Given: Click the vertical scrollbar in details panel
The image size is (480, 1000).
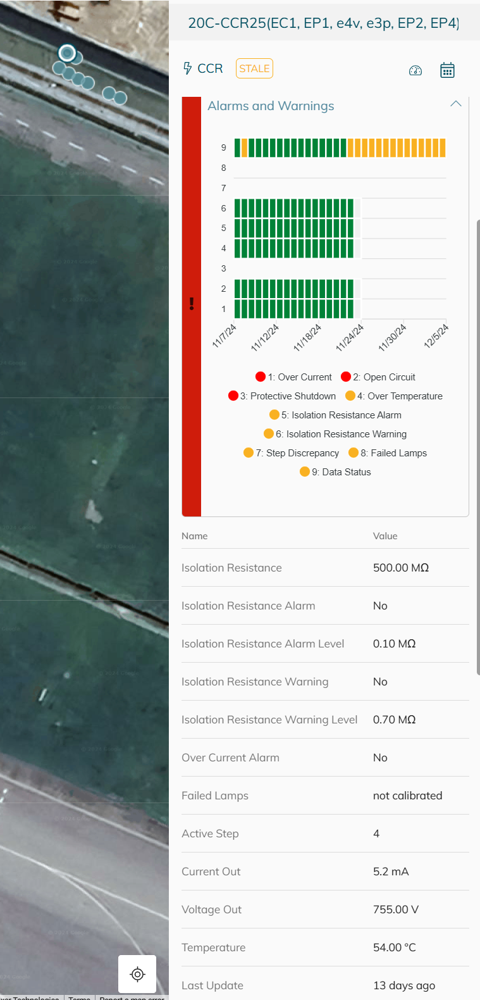Looking at the screenshot, I should pyautogui.click(x=477, y=443).
